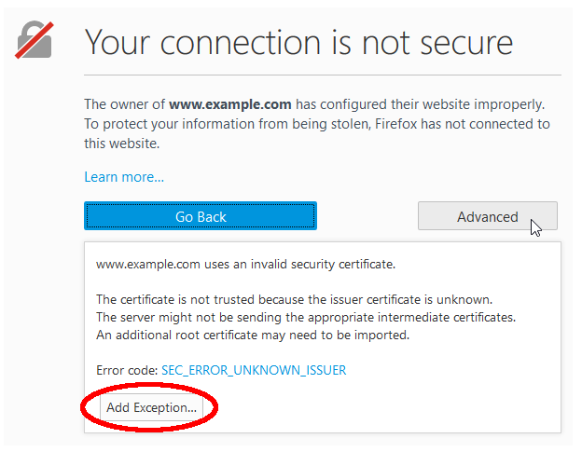Click the SEC_ERROR_UNKNOWN_ISSUER error code link
582x452 pixels.
(254, 370)
